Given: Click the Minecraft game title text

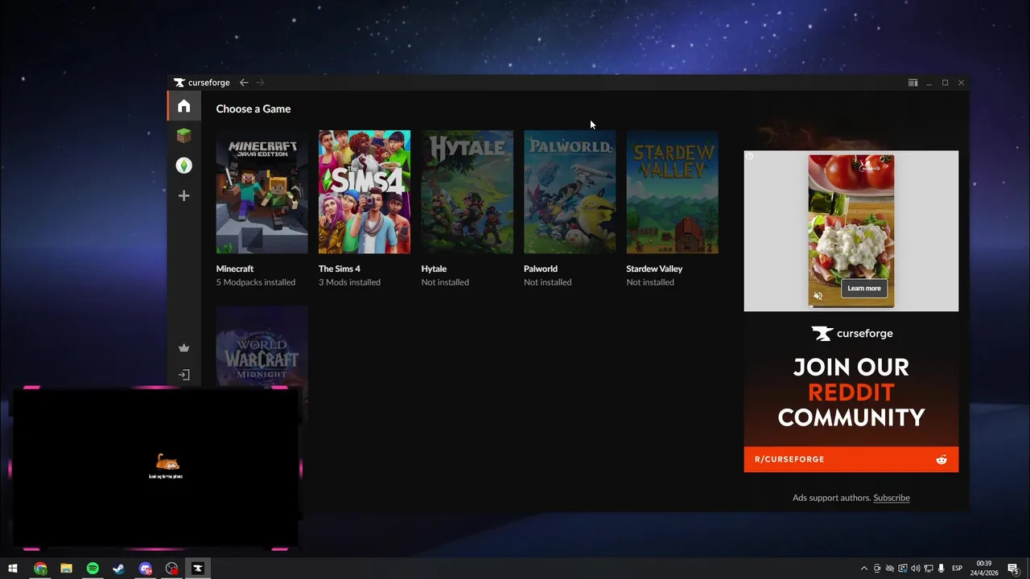Looking at the screenshot, I should coord(235,269).
